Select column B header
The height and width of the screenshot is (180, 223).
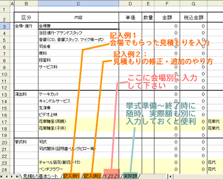[26, 3]
